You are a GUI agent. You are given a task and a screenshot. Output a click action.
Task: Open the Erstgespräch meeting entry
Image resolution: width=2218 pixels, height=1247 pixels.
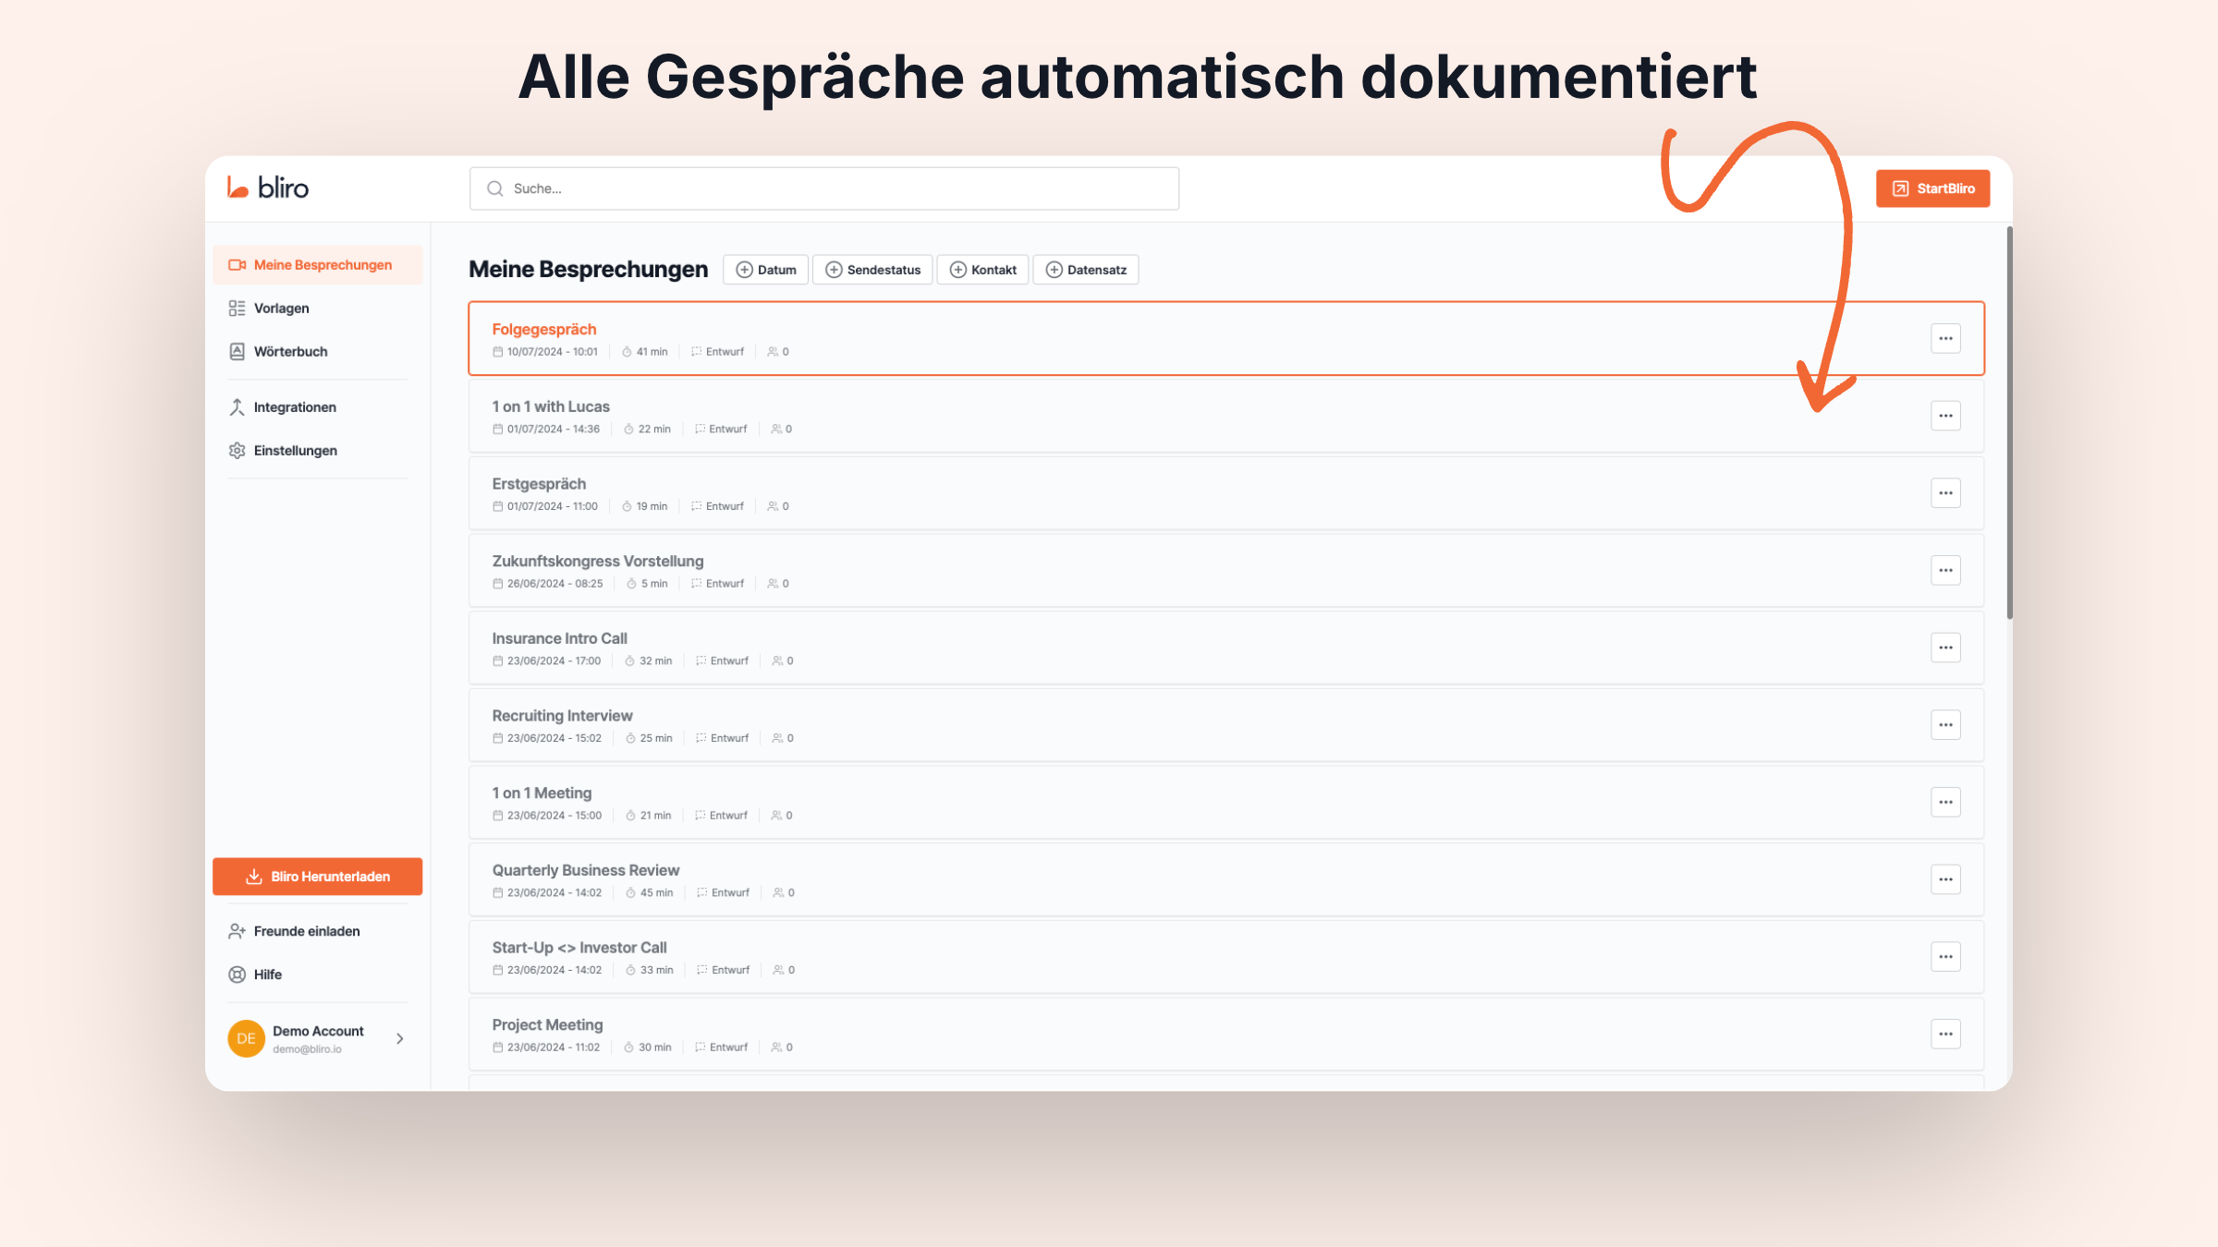tap(539, 483)
